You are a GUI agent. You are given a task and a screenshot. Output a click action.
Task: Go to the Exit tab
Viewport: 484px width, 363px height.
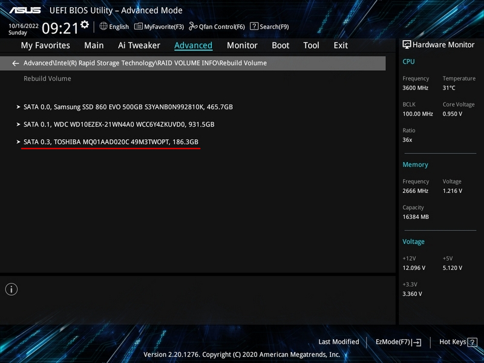[x=341, y=45]
